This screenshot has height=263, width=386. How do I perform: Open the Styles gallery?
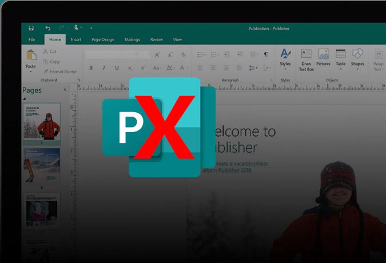tap(285, 59)
